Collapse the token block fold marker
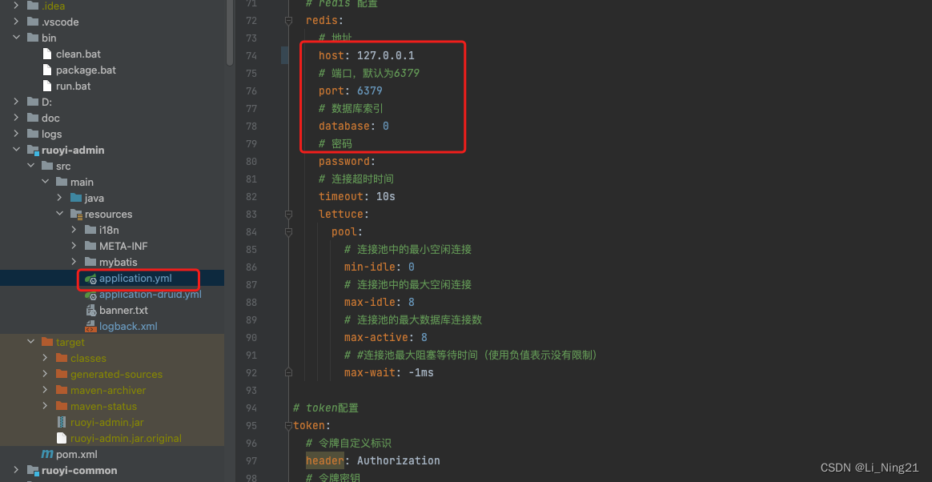Screen dimensions: 932x482 click(288, 425)
